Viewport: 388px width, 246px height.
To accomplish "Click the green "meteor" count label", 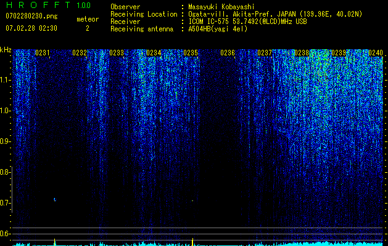I will 88,19.
